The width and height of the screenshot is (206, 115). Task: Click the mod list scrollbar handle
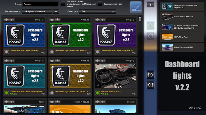(x=140, y=18)
